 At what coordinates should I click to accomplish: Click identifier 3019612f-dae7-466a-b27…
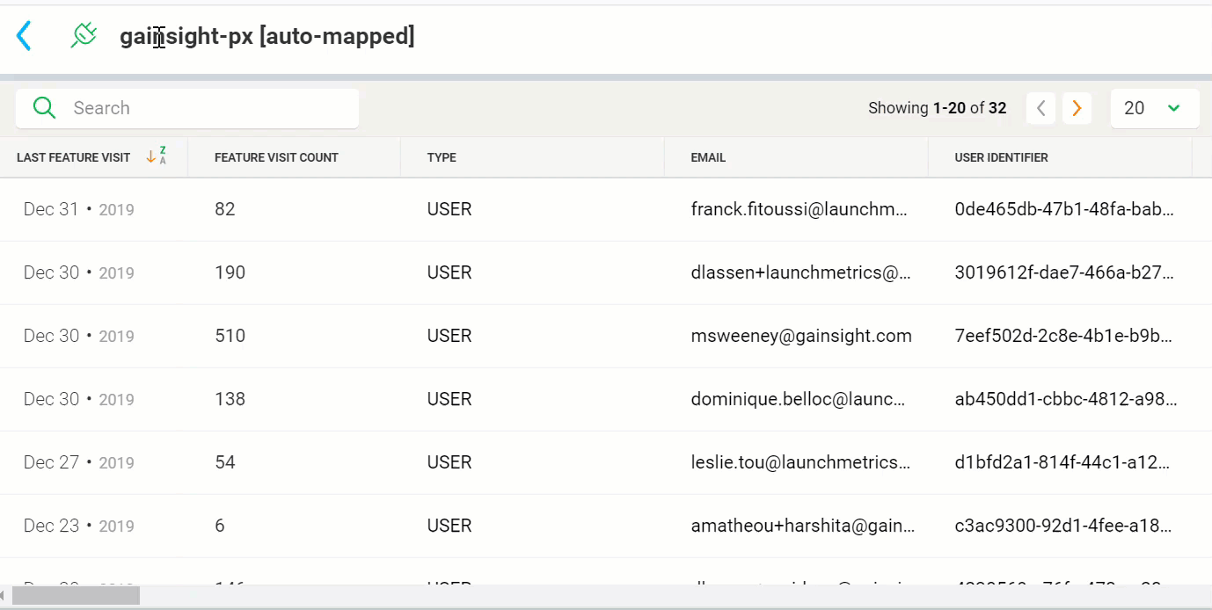coord(1064,272)
